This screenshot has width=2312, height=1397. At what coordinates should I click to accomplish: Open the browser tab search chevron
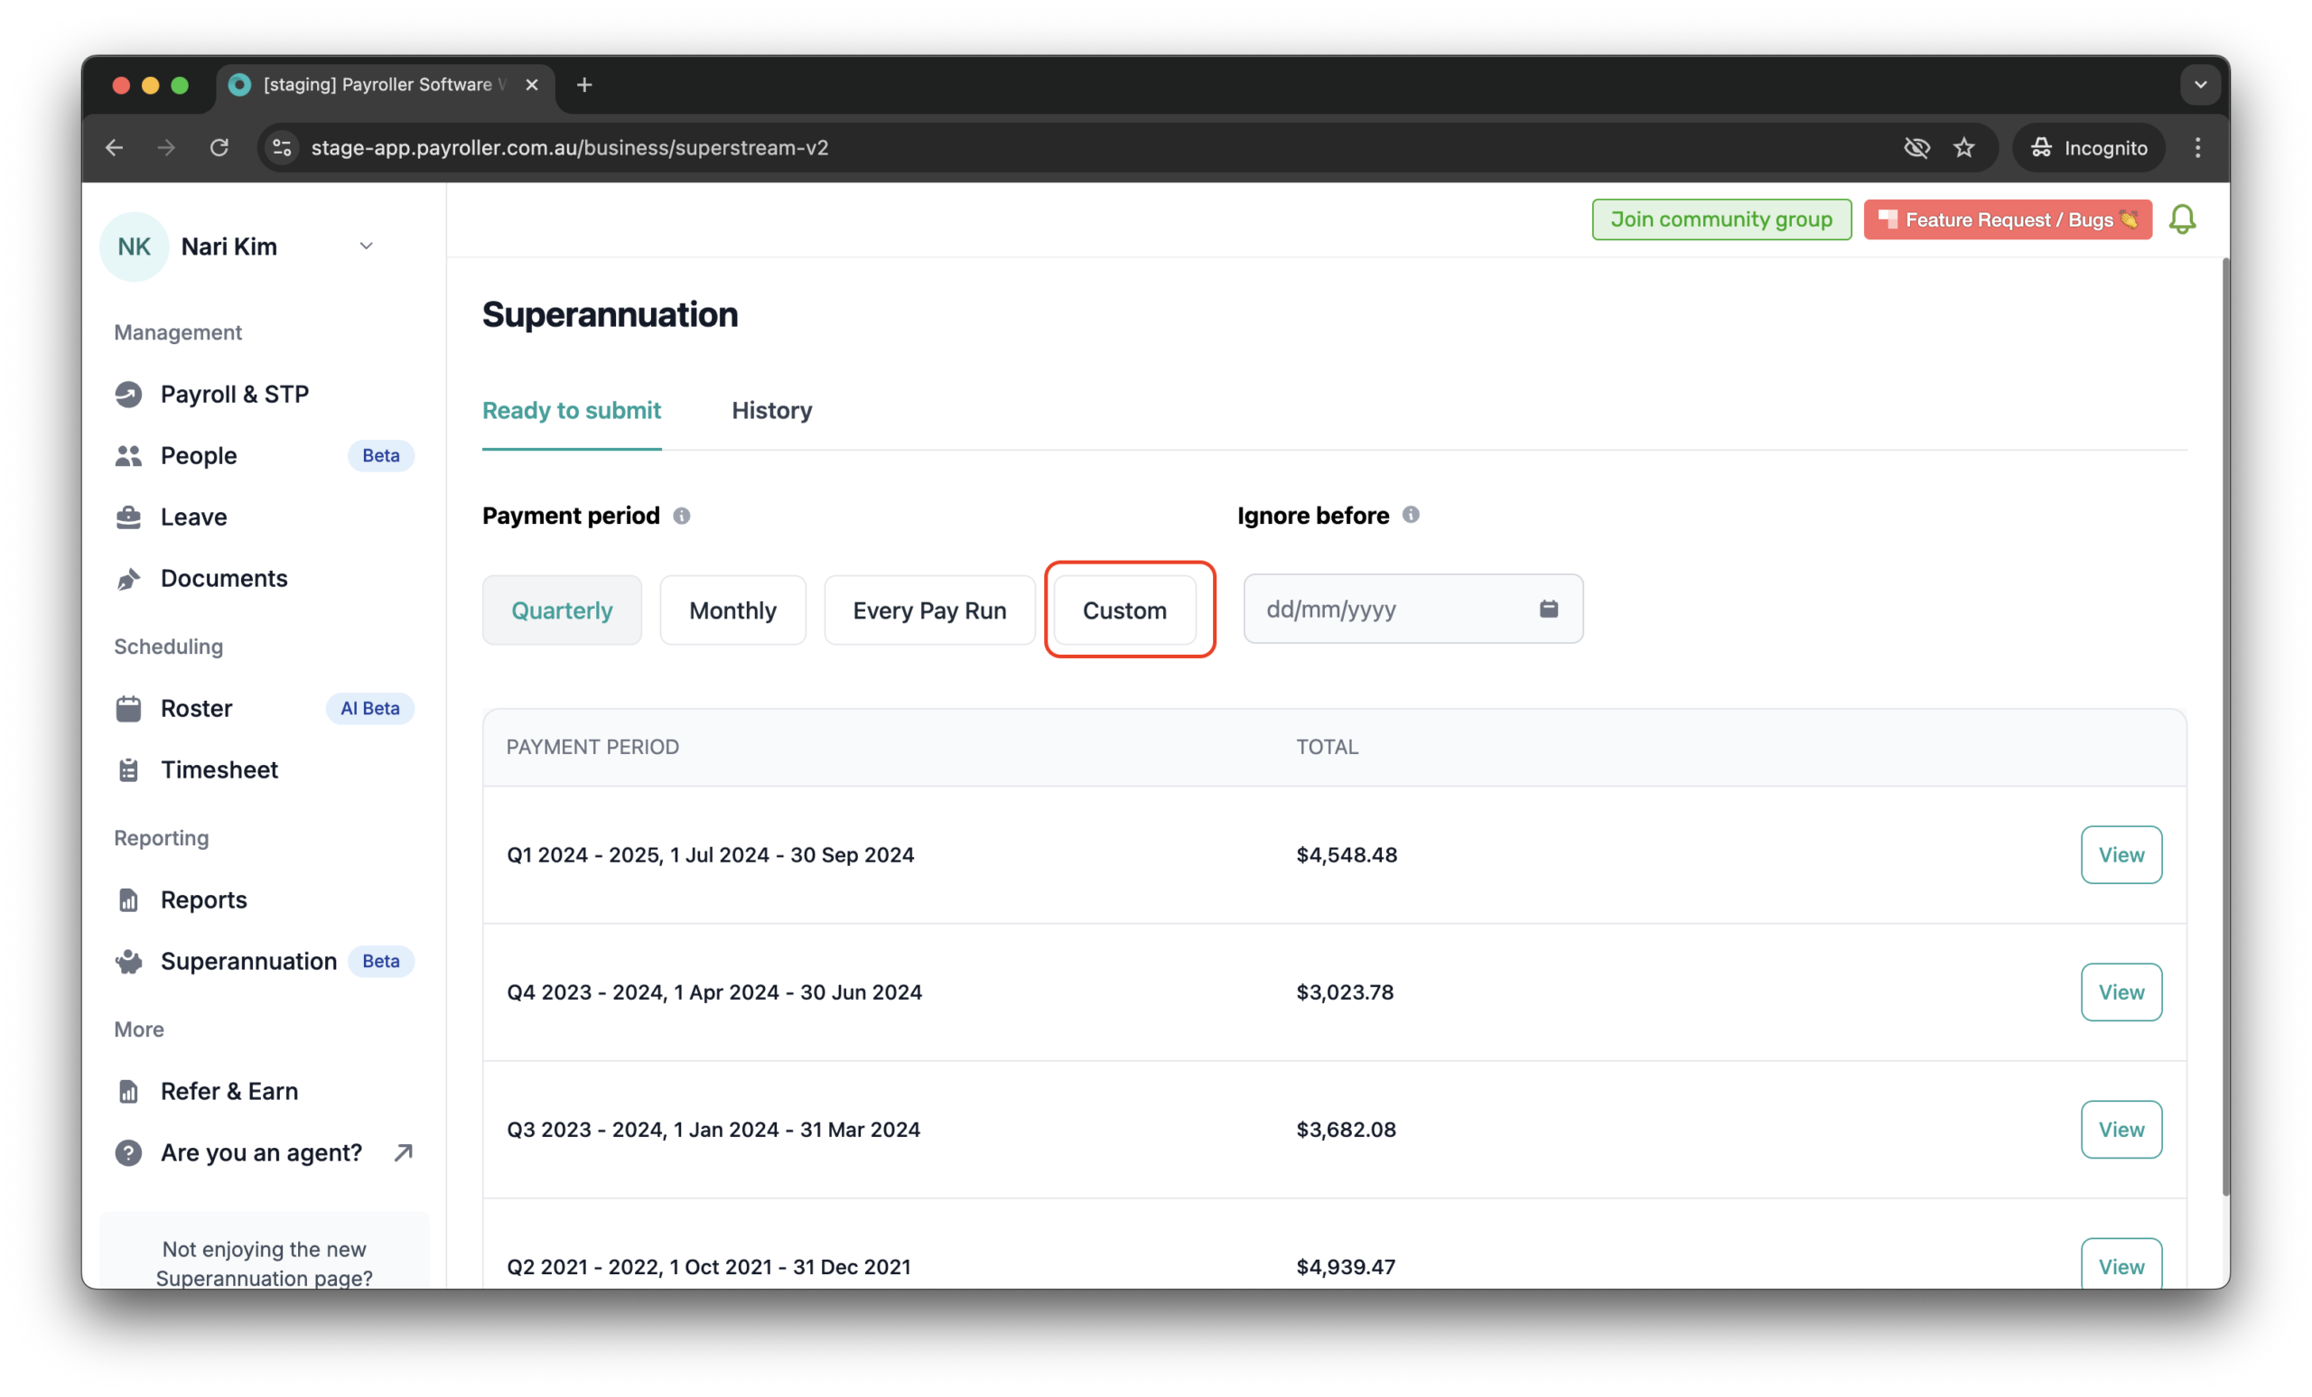click(x=2199, y=85)
